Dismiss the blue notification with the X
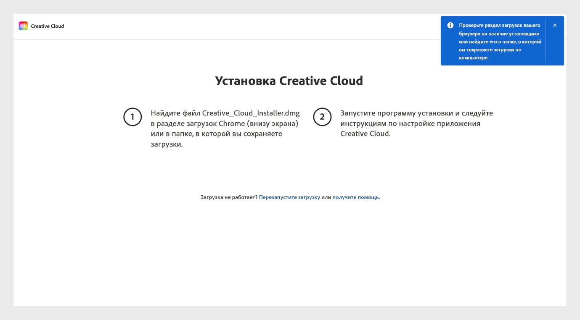 click(555, 25)
